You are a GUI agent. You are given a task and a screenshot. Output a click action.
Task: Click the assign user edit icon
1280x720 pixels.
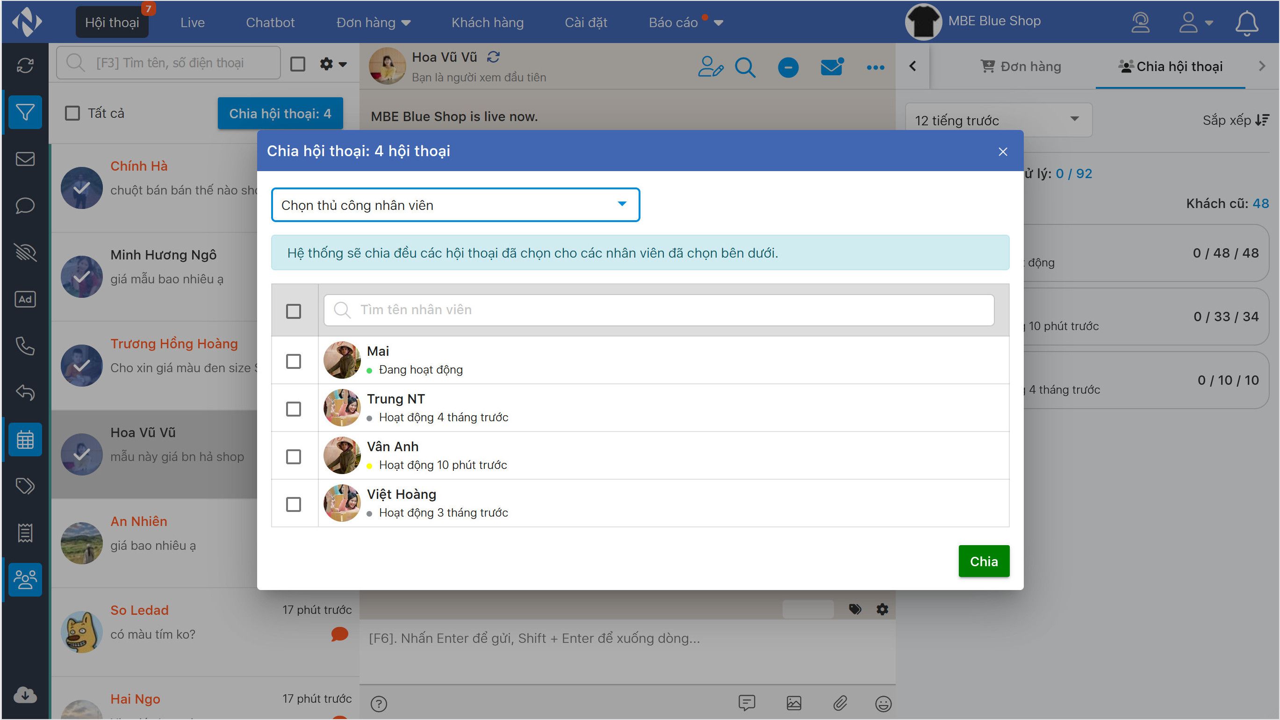(x=711, y=66)
